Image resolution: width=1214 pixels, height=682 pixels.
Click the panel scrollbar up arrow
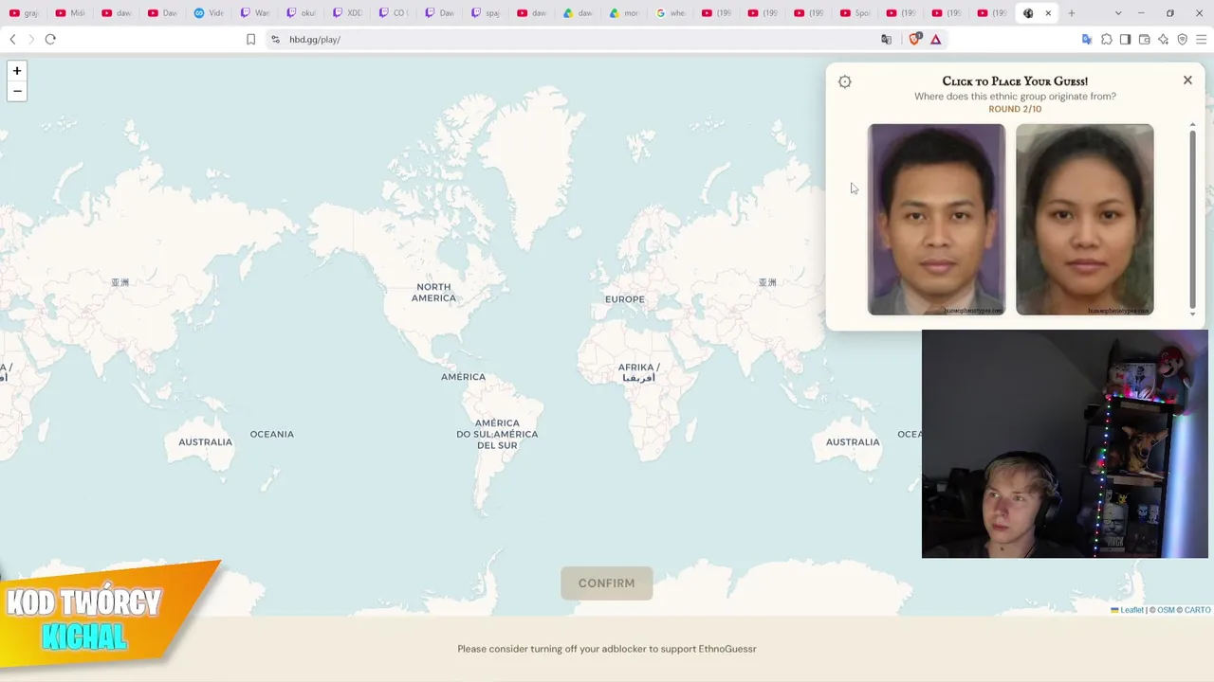point(1193,124)
